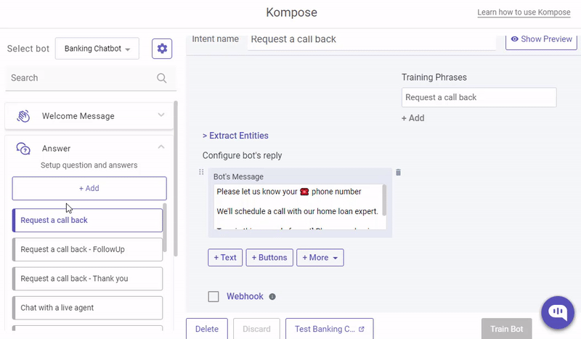
Task: Add + Buttons to reply
Action: (x=269, y=258)
